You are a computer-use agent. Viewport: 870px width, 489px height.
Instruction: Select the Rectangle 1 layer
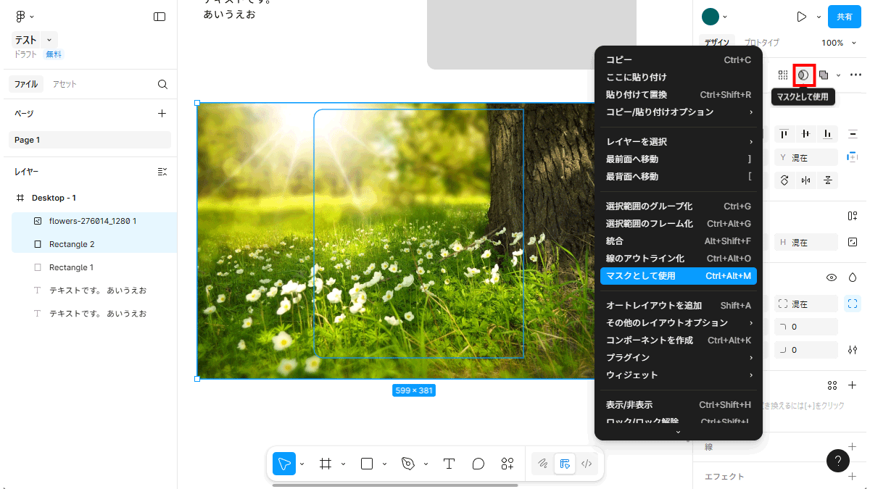(x=71, y=267)
